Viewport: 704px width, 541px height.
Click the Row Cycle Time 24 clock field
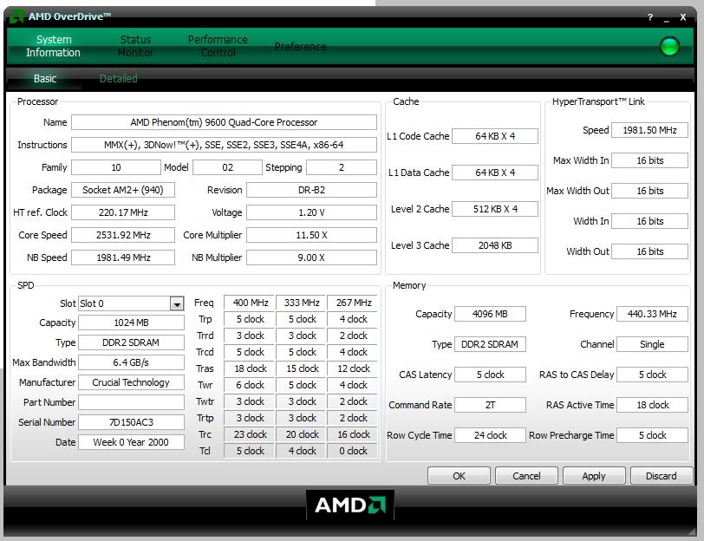pos(490,435)
